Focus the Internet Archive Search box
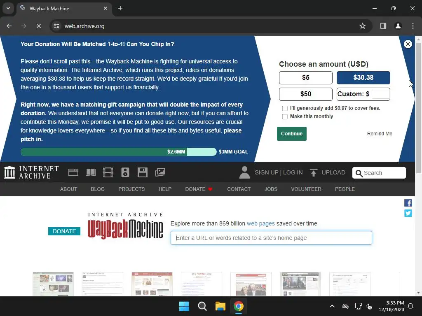This screenshot has height=316, width=422. 379,173
